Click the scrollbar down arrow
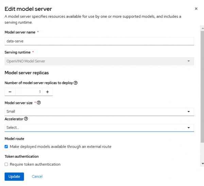Viewport: 204px width, 186px height. pos(202,164)
